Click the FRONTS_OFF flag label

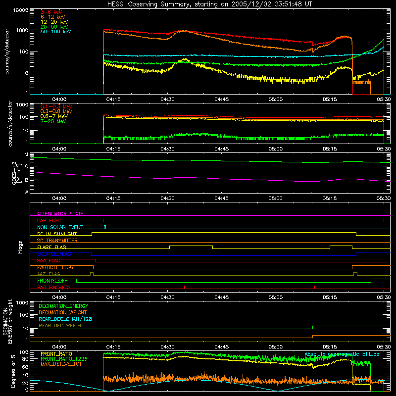tap(52, 281)
